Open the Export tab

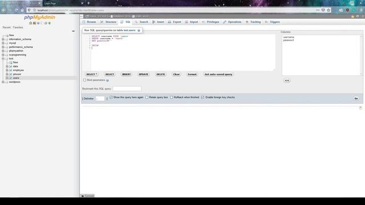coord(175,22)
